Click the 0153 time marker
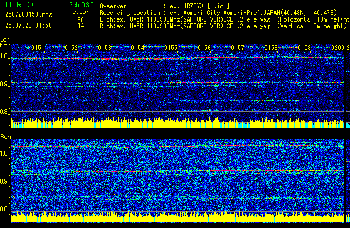Viewport: 350px width, 228px height. [105, 48]
